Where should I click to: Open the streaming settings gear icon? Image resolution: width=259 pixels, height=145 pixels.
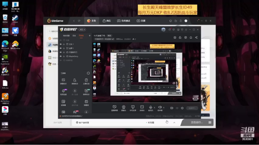(x=182, y=108)
